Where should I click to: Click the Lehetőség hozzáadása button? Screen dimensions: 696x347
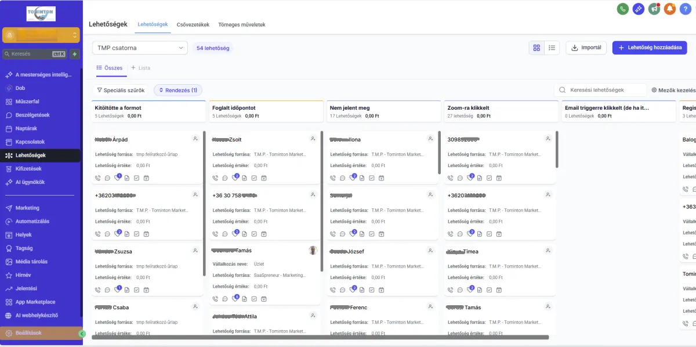coord(650,48)
